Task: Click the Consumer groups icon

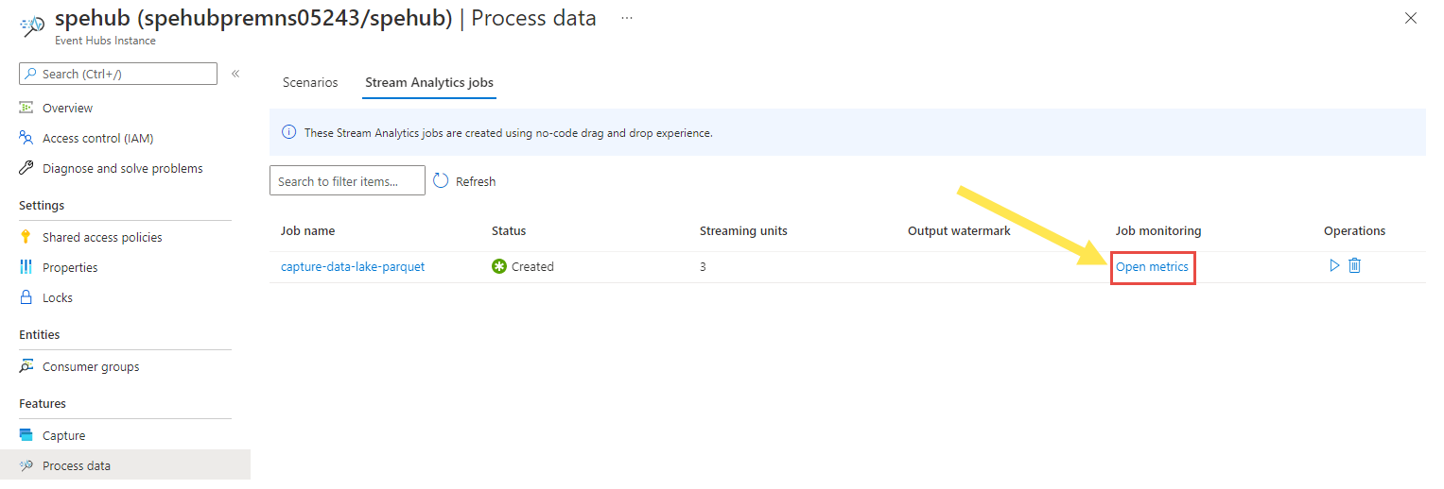Action: [26, 366]
